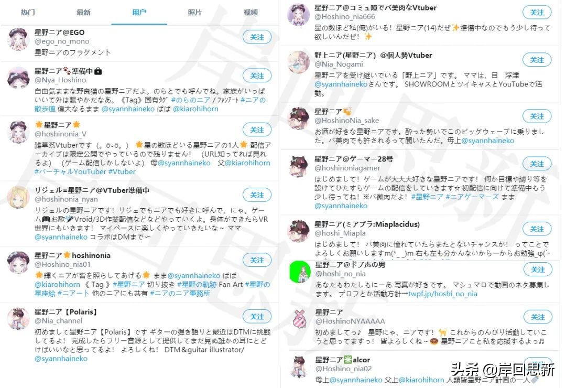Follow @hoshinonia_V with 关注 button
566x388 pixels.
[x=257, y=130]
